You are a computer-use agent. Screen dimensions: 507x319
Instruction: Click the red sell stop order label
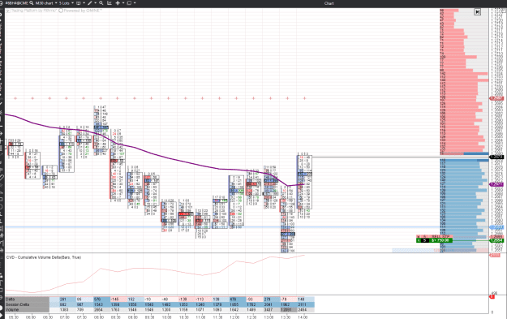coord(434,236)
